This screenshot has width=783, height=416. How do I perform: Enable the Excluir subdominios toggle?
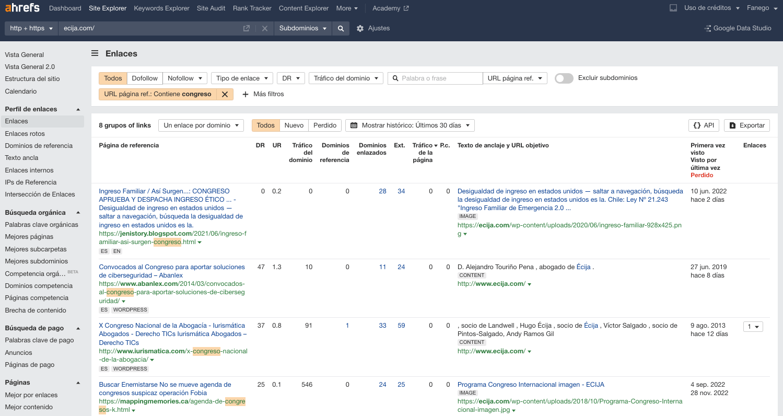point(564,77)
